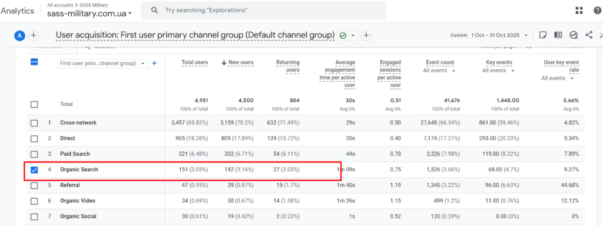The width and height of the screenshot is (603, 226).
Task: Open the Google apps grid icon
Action: tap(579, 11)
